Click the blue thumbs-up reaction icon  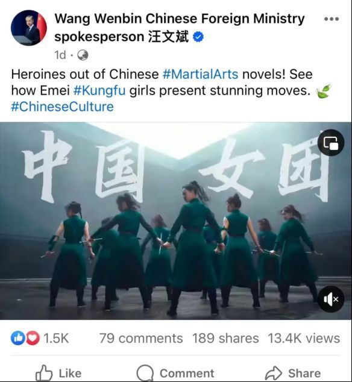pos(18,338)
